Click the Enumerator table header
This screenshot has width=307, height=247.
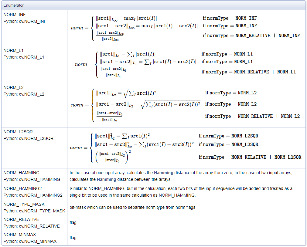14,5
